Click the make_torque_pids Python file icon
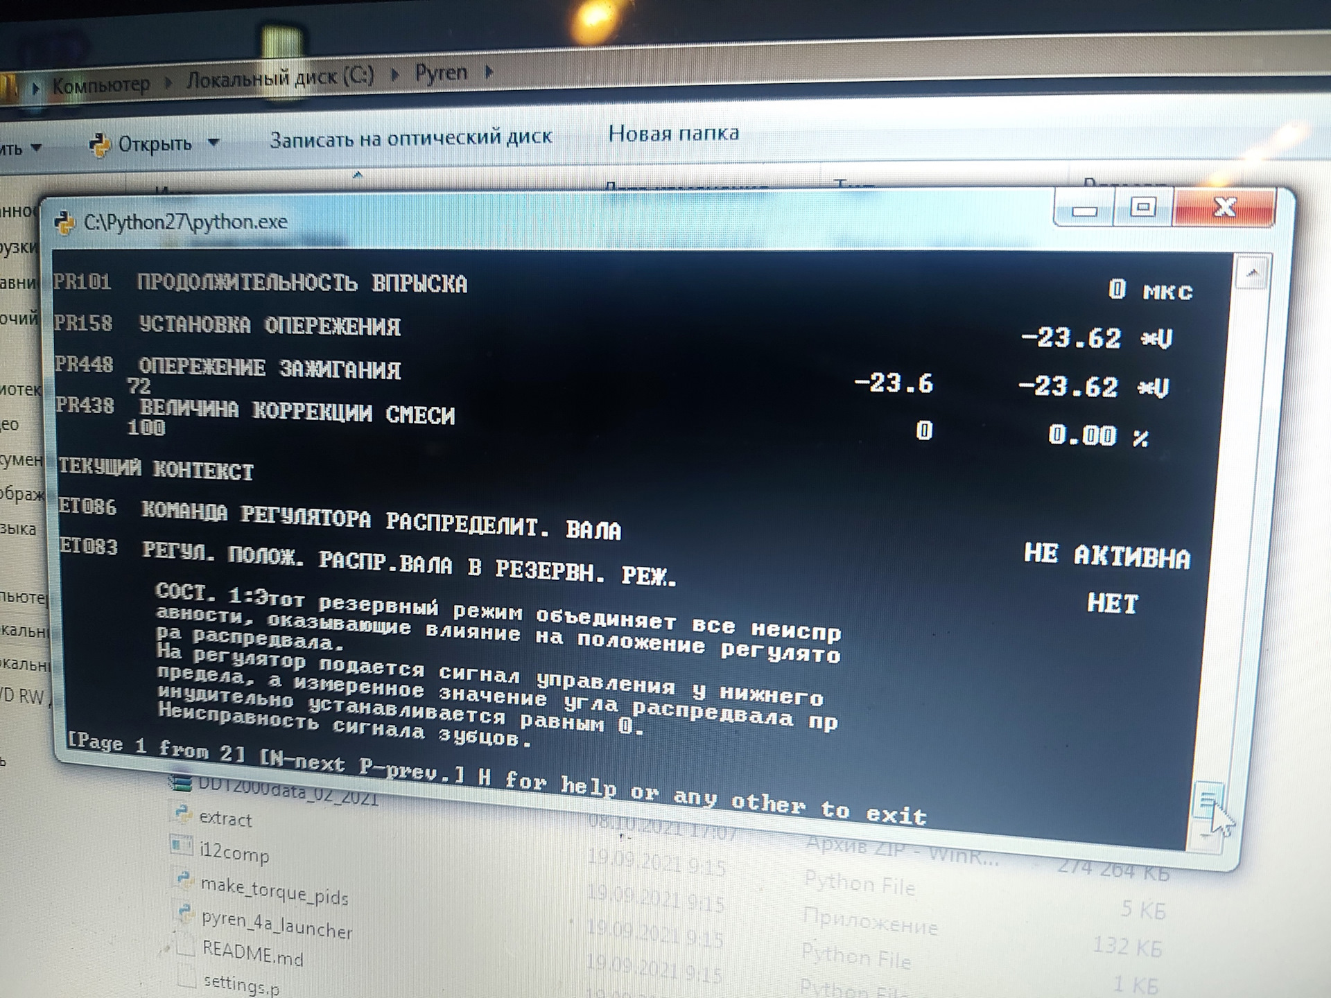This screenshot has width=1331, height=998. [x=183, y=879]
